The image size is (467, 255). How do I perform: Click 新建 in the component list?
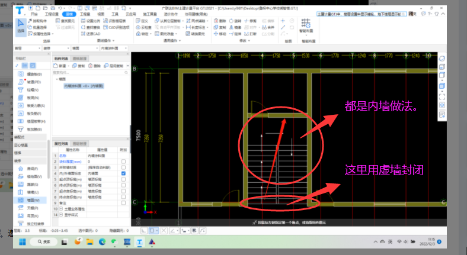(60, 66)
